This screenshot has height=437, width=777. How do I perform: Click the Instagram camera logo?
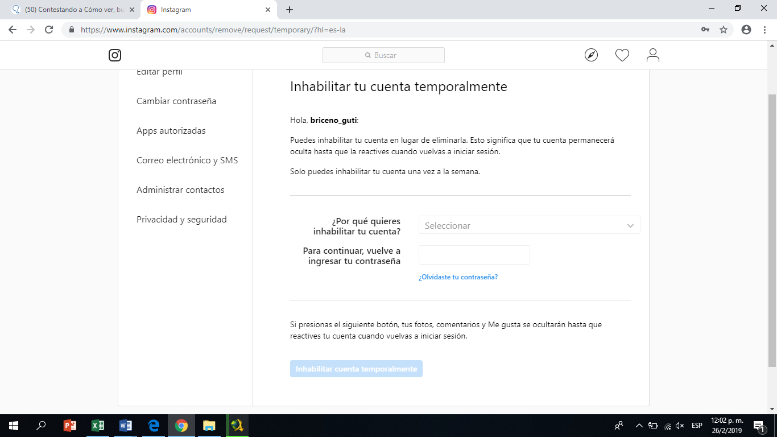tap(115, 55)
